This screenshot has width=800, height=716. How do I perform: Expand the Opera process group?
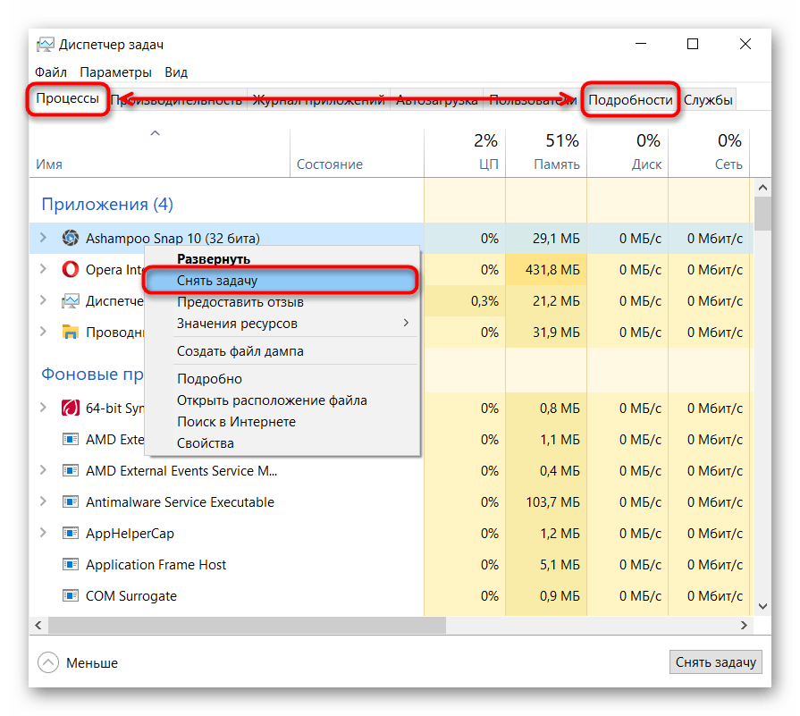coord(43,269)
